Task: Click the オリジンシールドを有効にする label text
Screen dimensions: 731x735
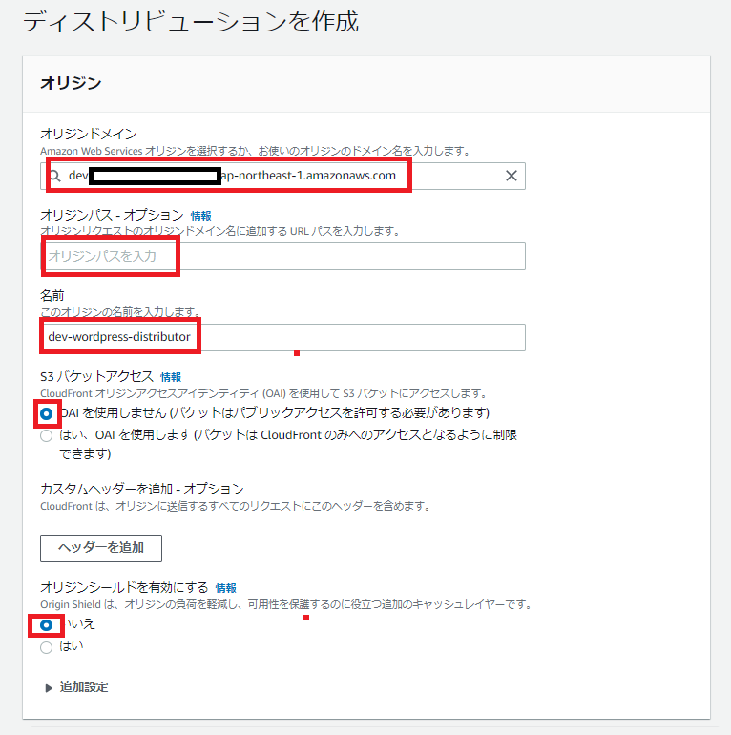Action: [123, 588]
